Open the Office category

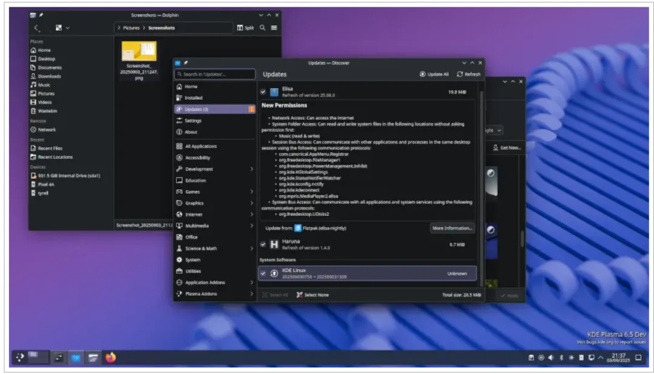(215, 236)
